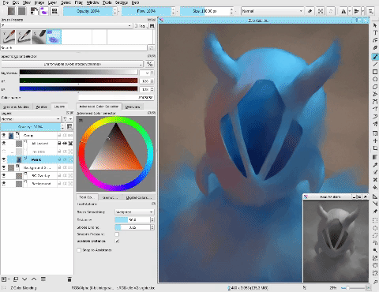This screenshot has height=292, width=379.
Task: Open the pattern swatch in top toolbar
Action: 22,11
